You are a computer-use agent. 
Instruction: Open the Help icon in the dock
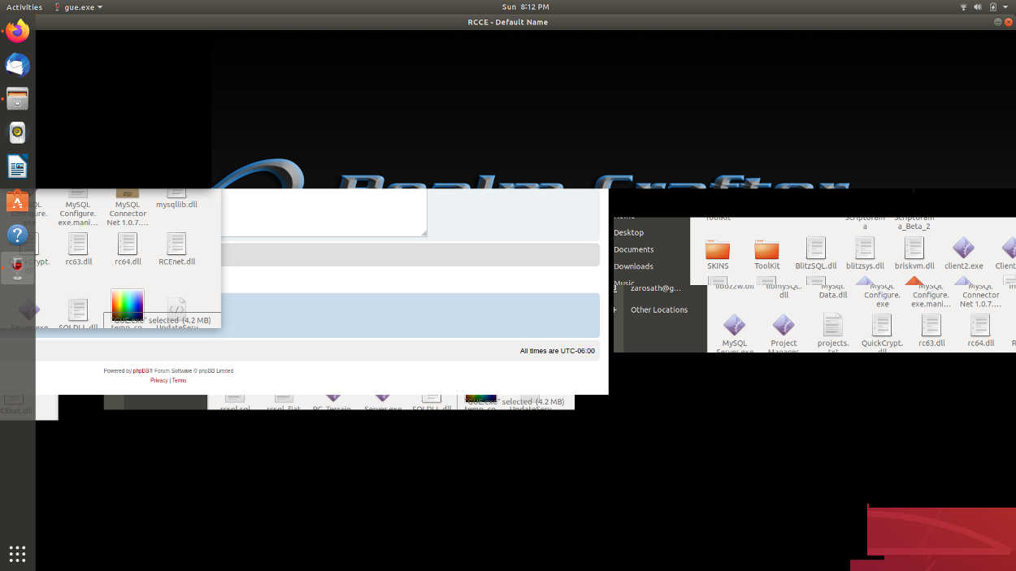pos(17,236)
